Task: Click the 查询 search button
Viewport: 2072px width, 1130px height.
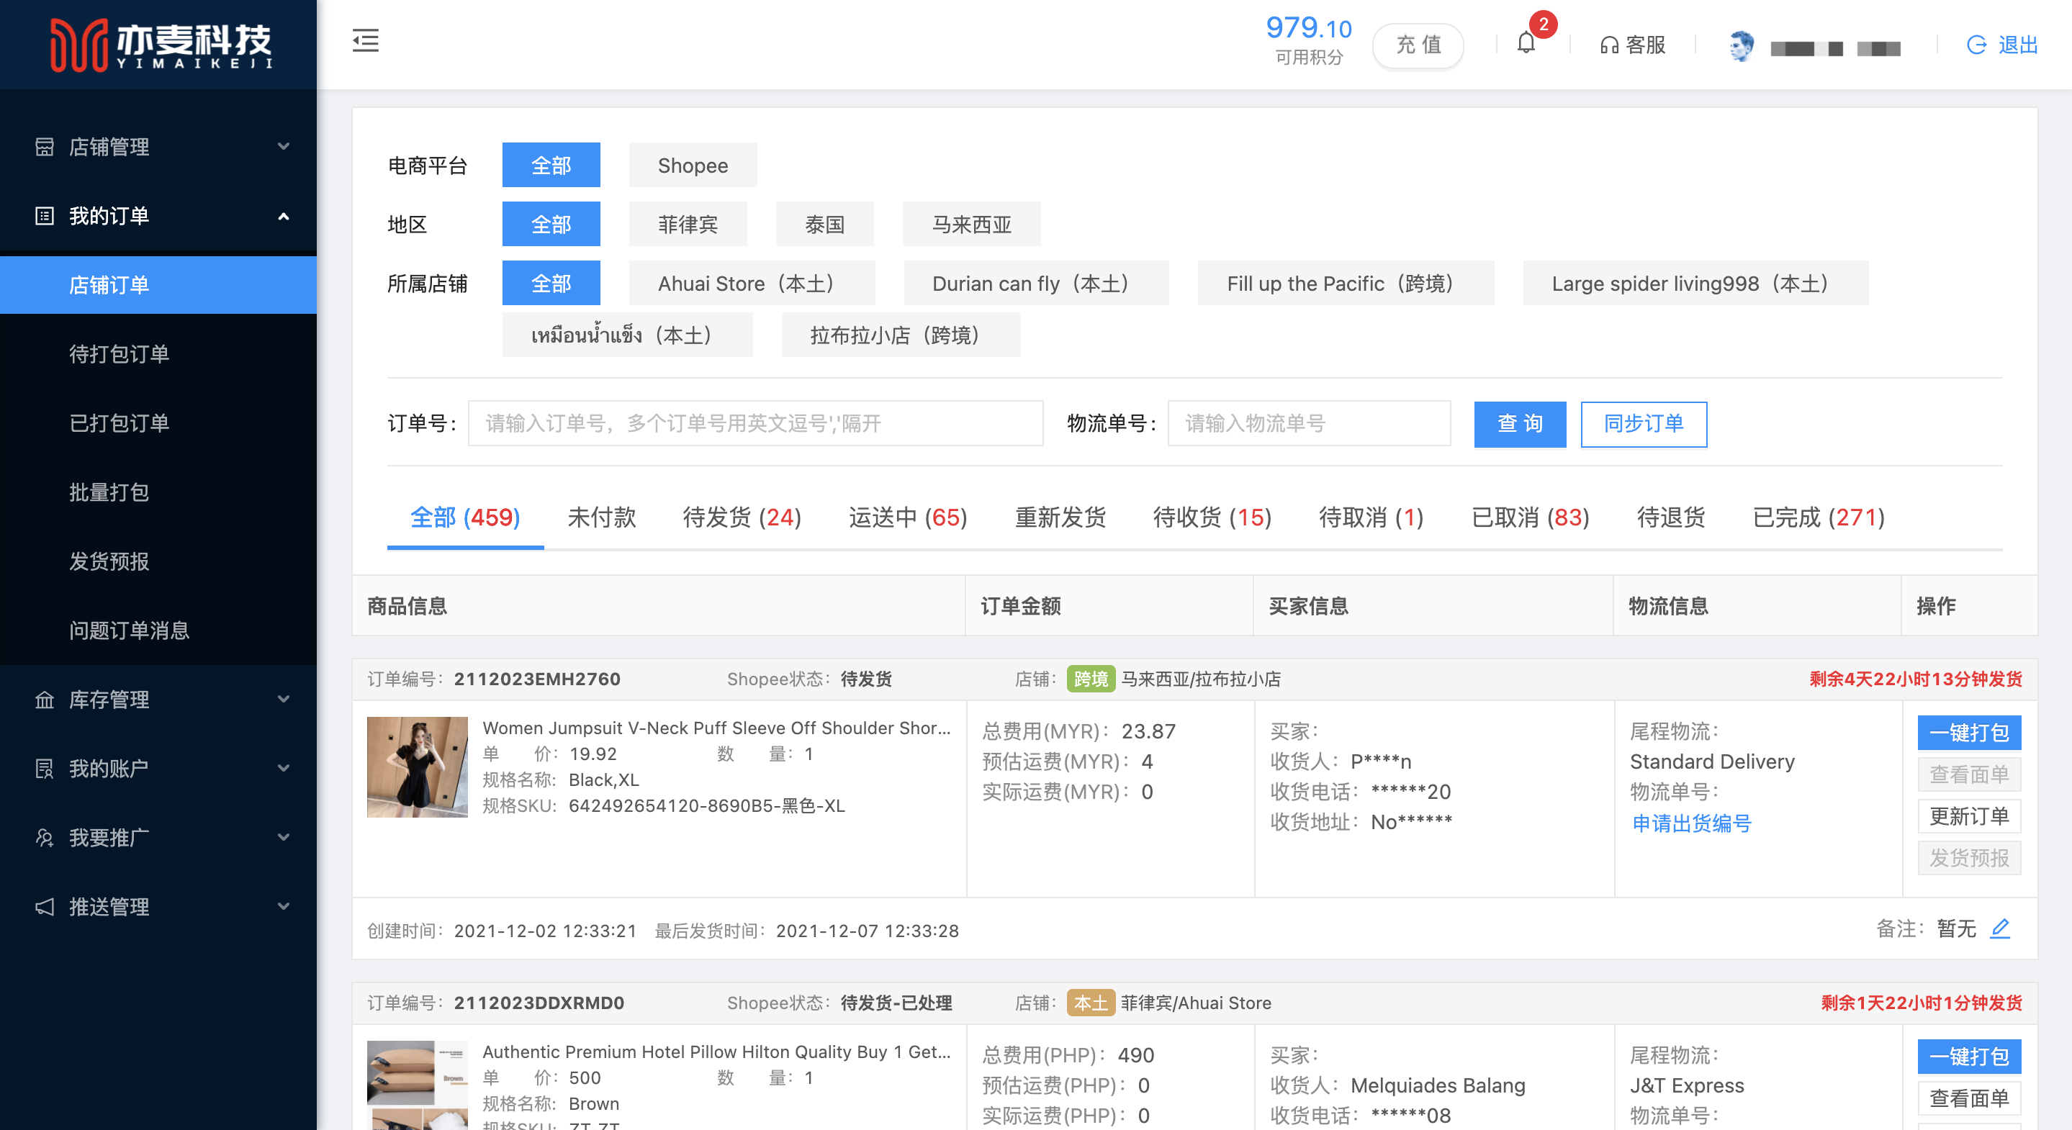Action: click(1519, 424)
